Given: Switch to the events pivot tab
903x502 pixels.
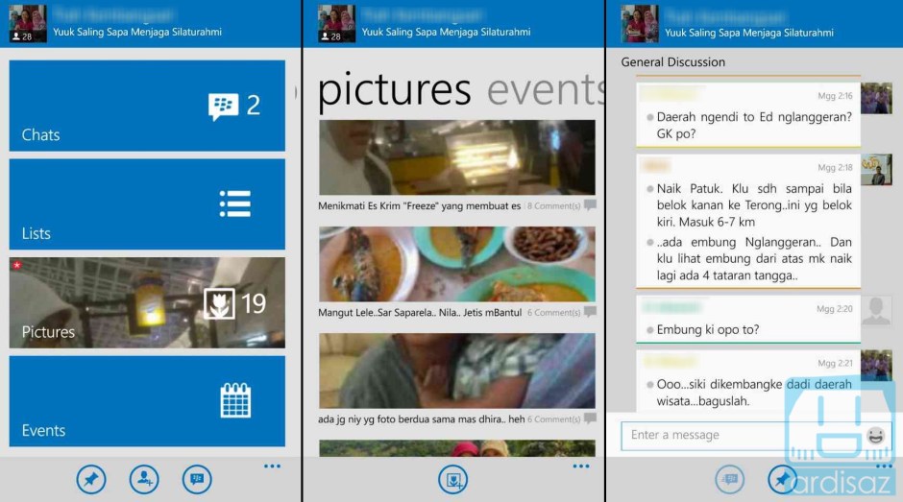Looking at the screenshot, I should click(545, 89).
